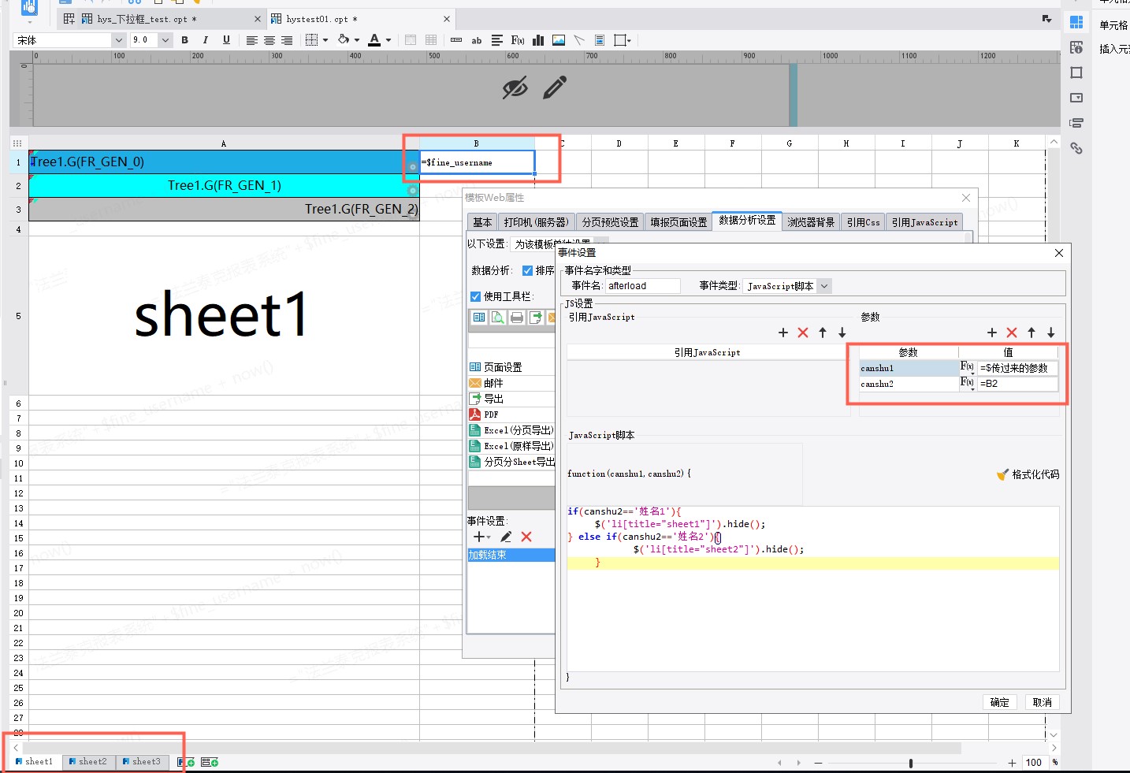The width and height of the screenshot is (1130, 773).
Task: Edit selected event with pencil icon
Action: click(506, 537)
